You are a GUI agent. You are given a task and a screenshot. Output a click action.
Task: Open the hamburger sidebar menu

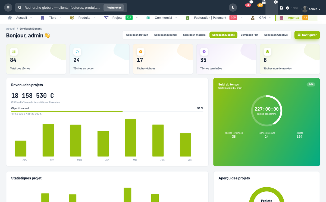click(8, 8)
